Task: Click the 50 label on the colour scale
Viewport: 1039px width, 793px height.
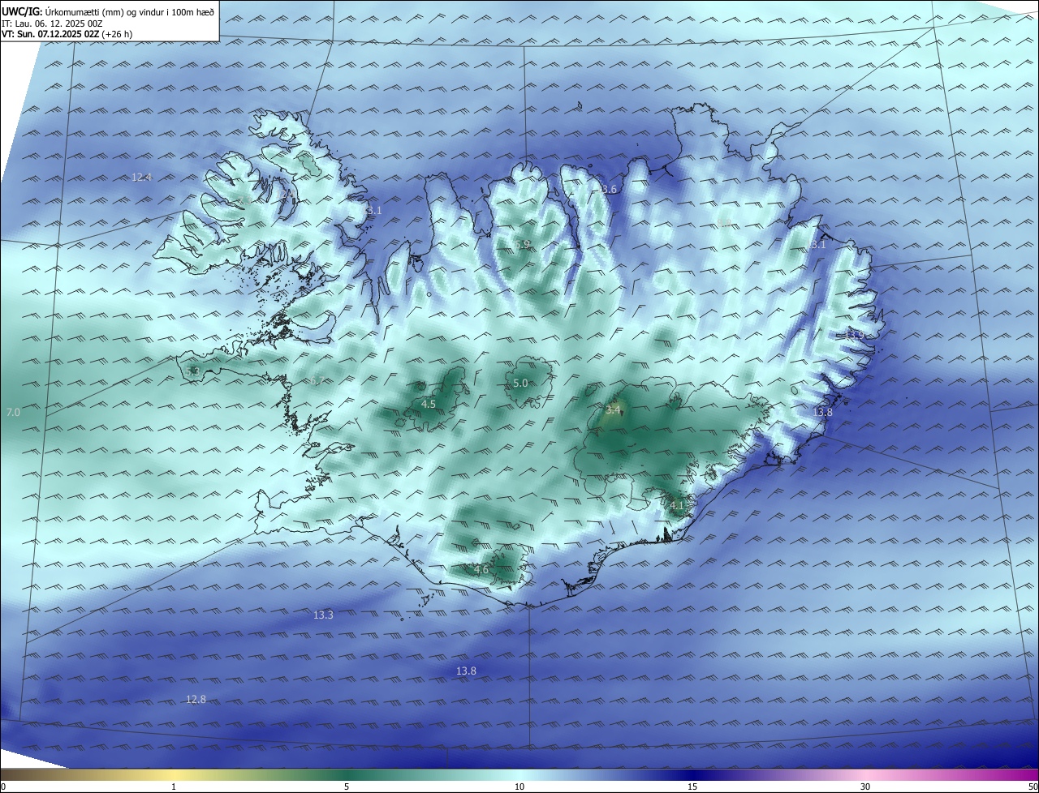Action: (1033, 787)
